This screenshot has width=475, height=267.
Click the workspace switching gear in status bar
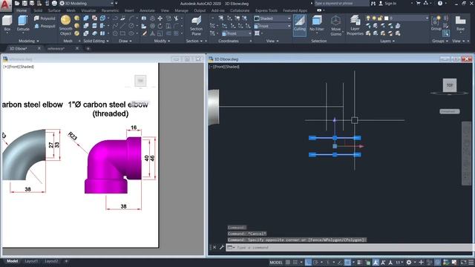tap(409, 263)
